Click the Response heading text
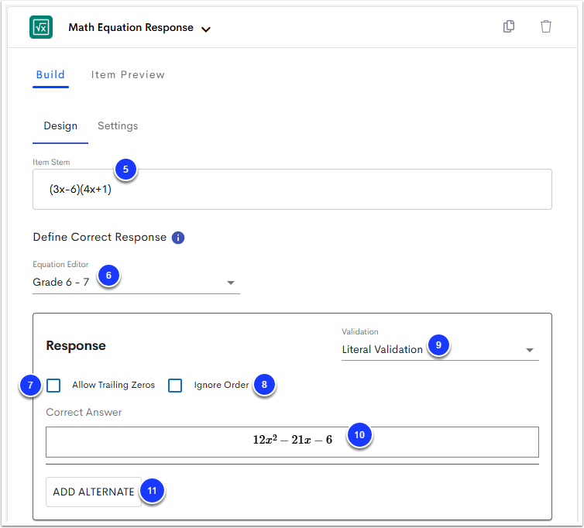Viewport: 584px width, 528px height. [76, 346]
